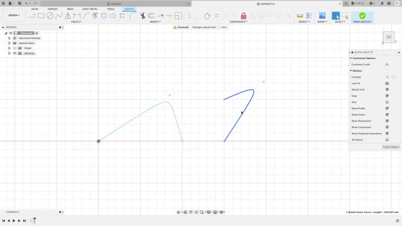
Task: Open the DESIGN workspace dropdown
Action: pos(14,15)
